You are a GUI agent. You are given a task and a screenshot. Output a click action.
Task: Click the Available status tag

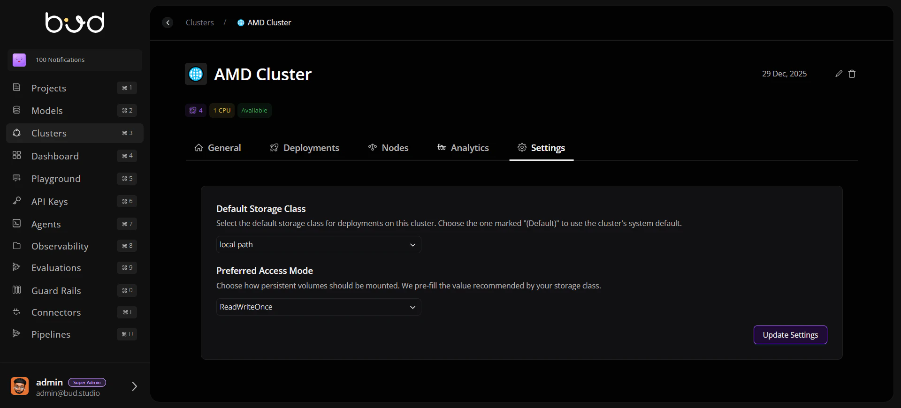[x=254, y=110]
